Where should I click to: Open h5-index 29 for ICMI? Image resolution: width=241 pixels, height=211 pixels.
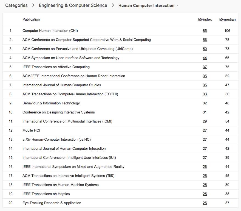(x=205, y=121)
